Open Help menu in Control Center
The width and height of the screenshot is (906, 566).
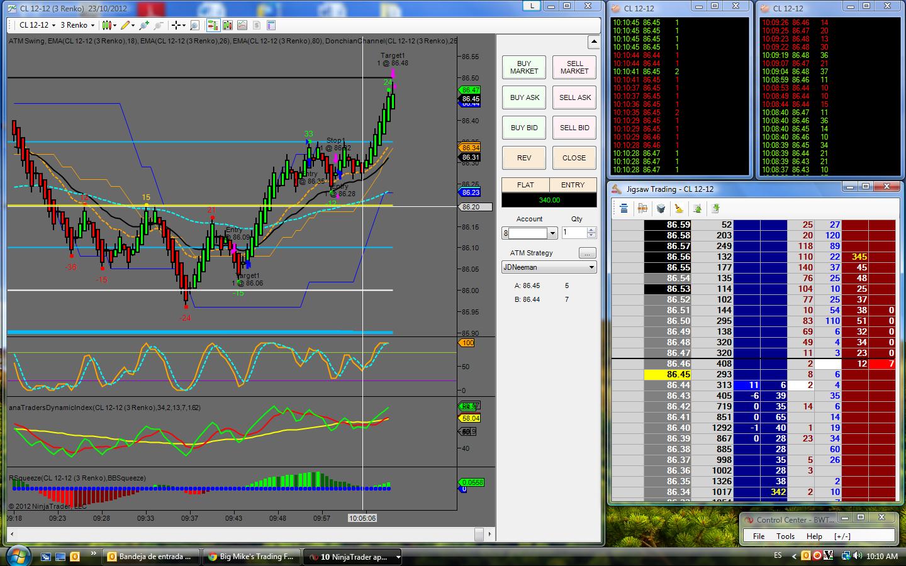pos(814,536)
